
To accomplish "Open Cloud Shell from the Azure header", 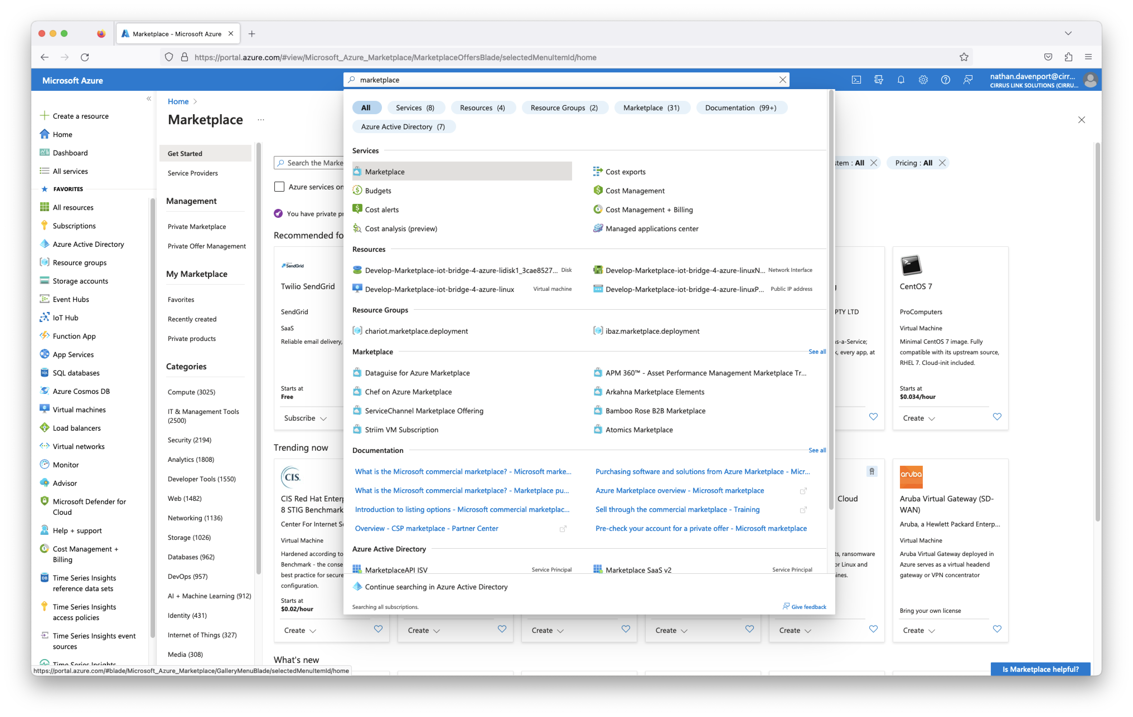I will [856, 80].
